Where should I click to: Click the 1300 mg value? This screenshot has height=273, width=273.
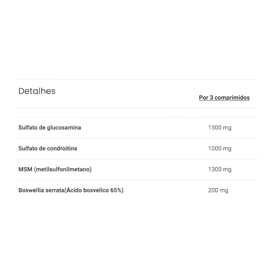point(219,169)
